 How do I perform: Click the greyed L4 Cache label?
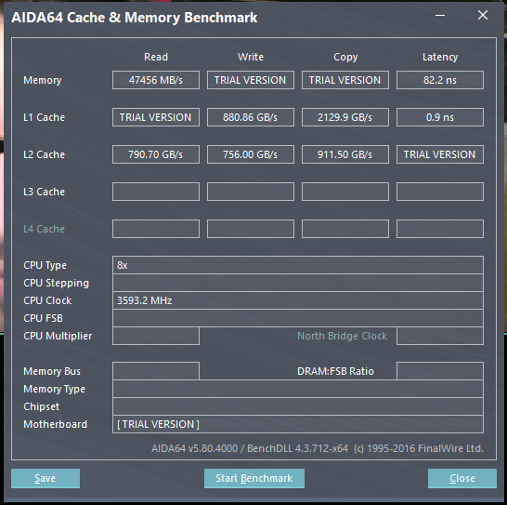[x=44, y=229]
